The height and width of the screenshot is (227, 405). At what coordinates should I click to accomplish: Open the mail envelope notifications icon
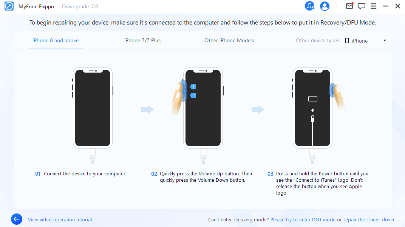coord(349,6)
